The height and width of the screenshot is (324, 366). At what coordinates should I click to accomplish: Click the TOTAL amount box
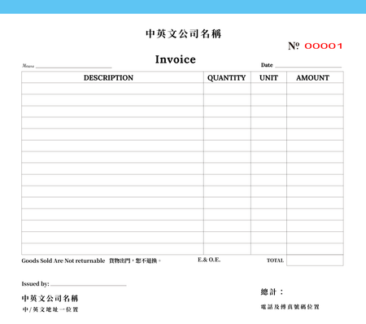pos(315,261)
